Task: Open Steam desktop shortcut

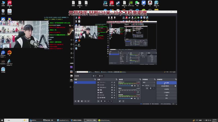Action: pos(118,3)
